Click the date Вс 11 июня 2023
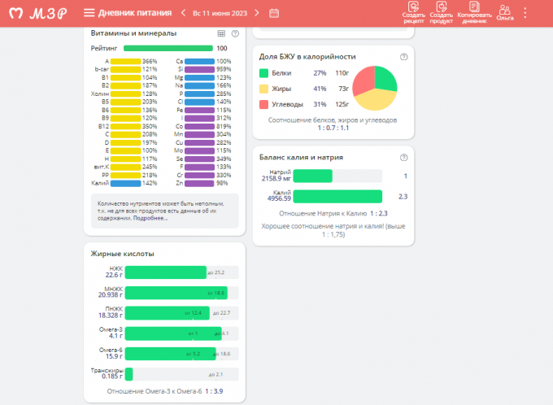553x405 pixels. (x=220, y=13)
